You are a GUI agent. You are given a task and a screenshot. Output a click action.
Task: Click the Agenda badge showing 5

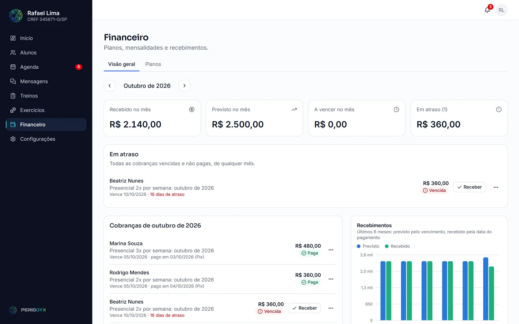click(78, 67)
